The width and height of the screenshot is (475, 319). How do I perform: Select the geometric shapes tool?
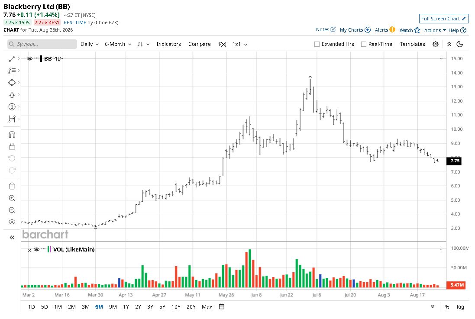(12, 83)
